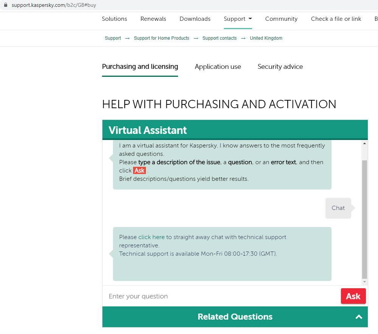Select the Purchasing and licensing tab

tap(140, 67)
